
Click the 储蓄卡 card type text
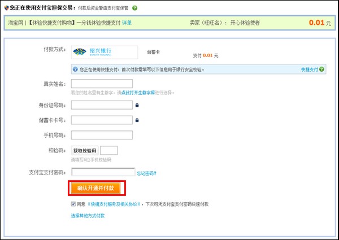click(x=153, y=52)
